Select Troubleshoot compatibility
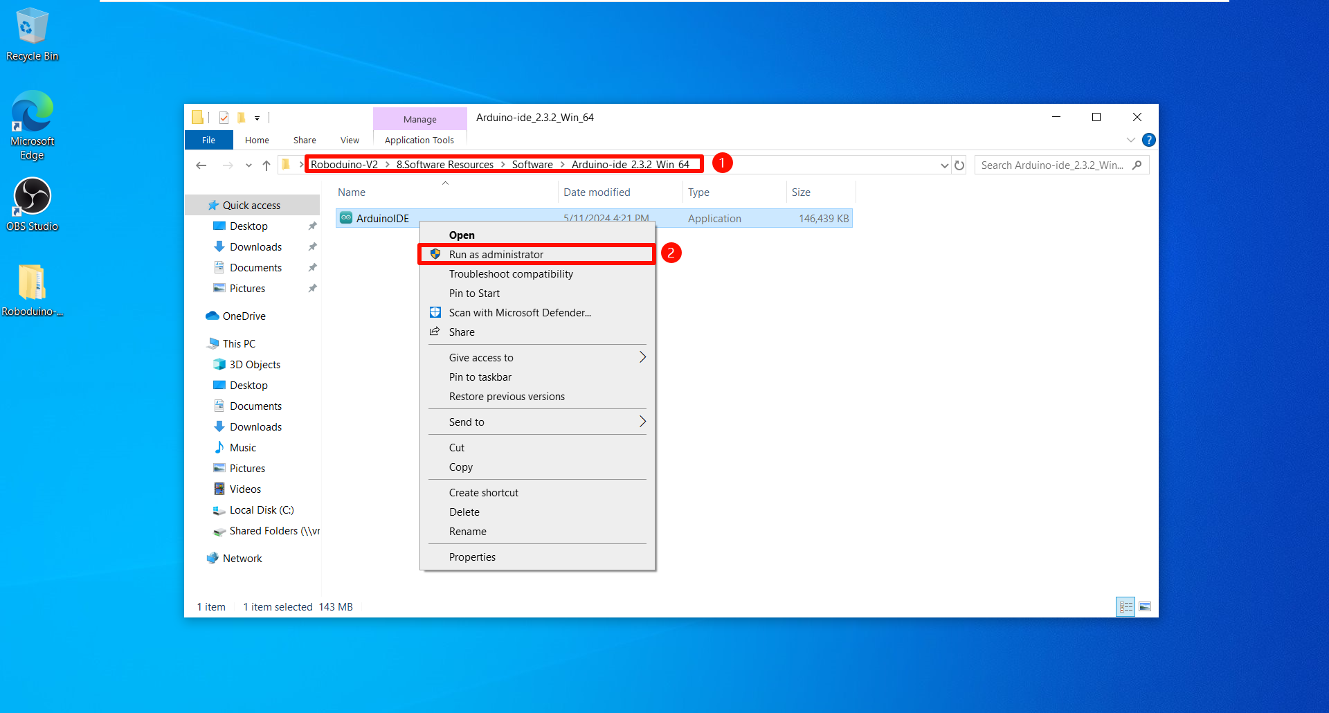Viewport: 1329px width, 713px height. coord(537,274)
